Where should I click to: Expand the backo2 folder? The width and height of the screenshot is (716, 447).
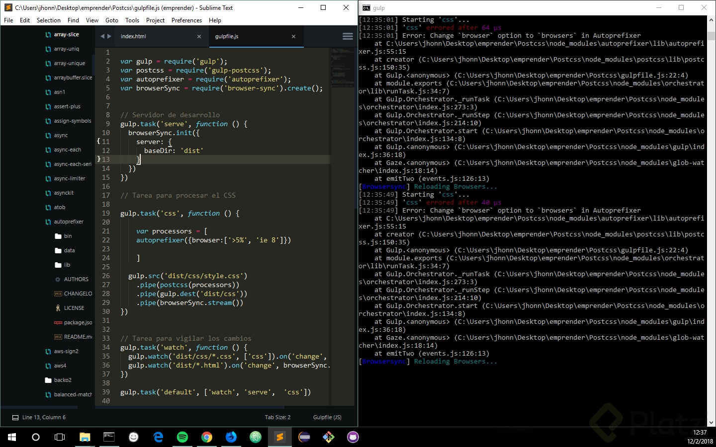pyautogui.click(x=63, y=380)
